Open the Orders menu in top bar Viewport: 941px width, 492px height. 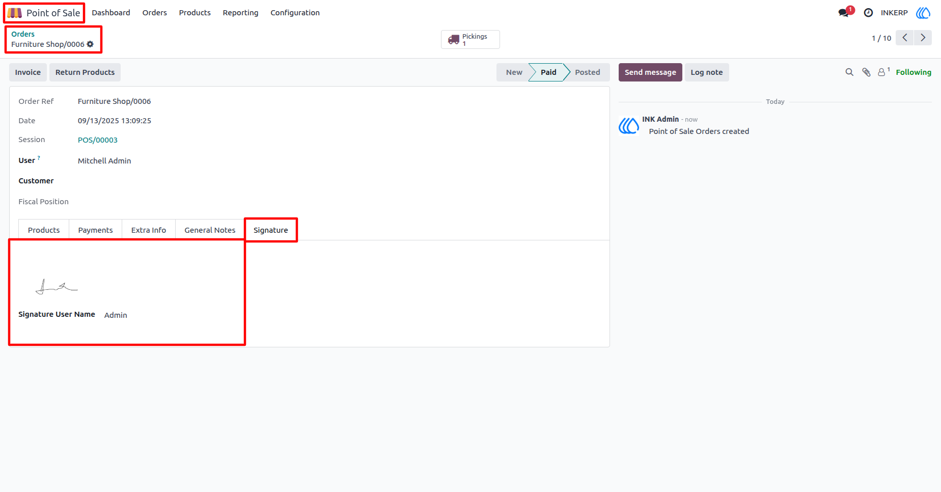[x=155, y=13]
